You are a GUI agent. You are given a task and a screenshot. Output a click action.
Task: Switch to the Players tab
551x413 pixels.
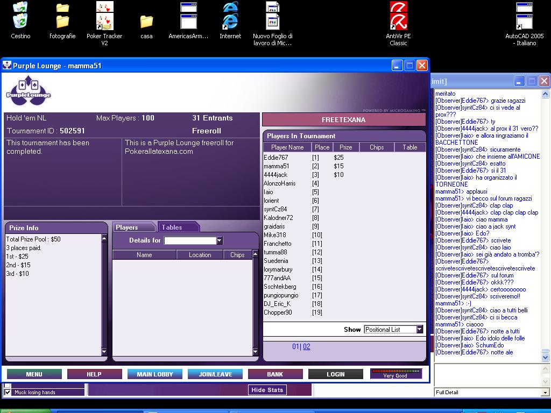(134, 227)
